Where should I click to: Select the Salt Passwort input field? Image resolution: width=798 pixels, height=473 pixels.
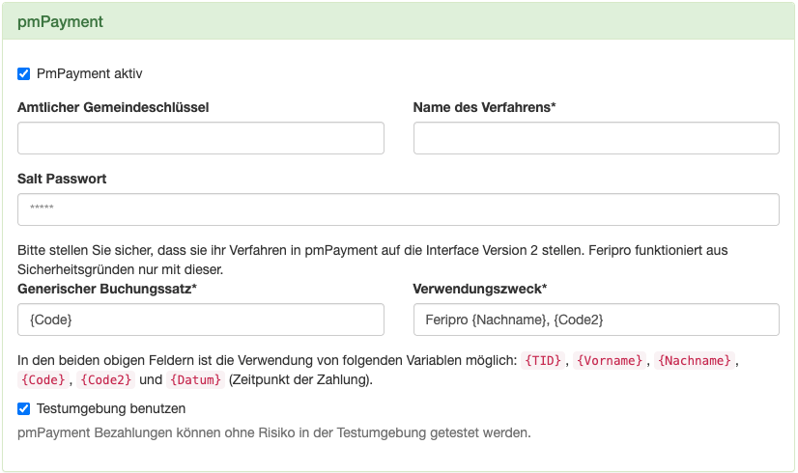pos(398,209)
